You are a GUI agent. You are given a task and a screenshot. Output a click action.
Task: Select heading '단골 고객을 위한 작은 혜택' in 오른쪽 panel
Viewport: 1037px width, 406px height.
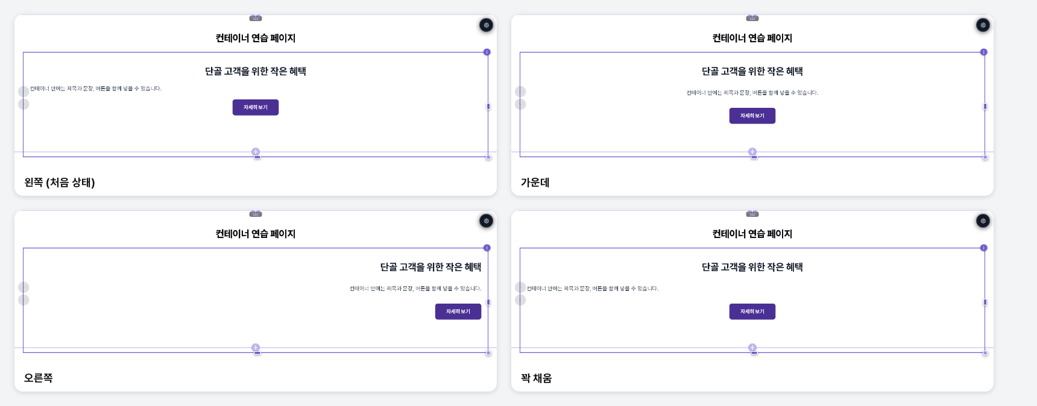pyautogui.click(x=430, y=267)
